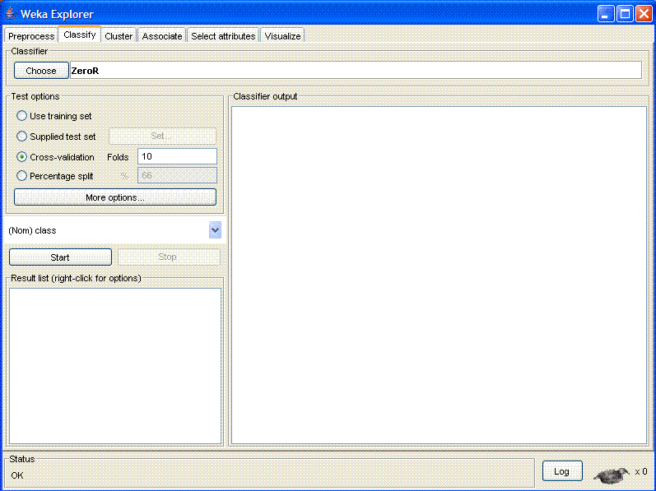Viewport: 656px width, 491px height.
Task: Click the Folds value field
Action: pos(178,156)
